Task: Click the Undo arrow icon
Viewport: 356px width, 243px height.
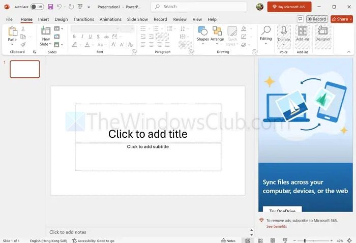Action: (x=60, y=7)
